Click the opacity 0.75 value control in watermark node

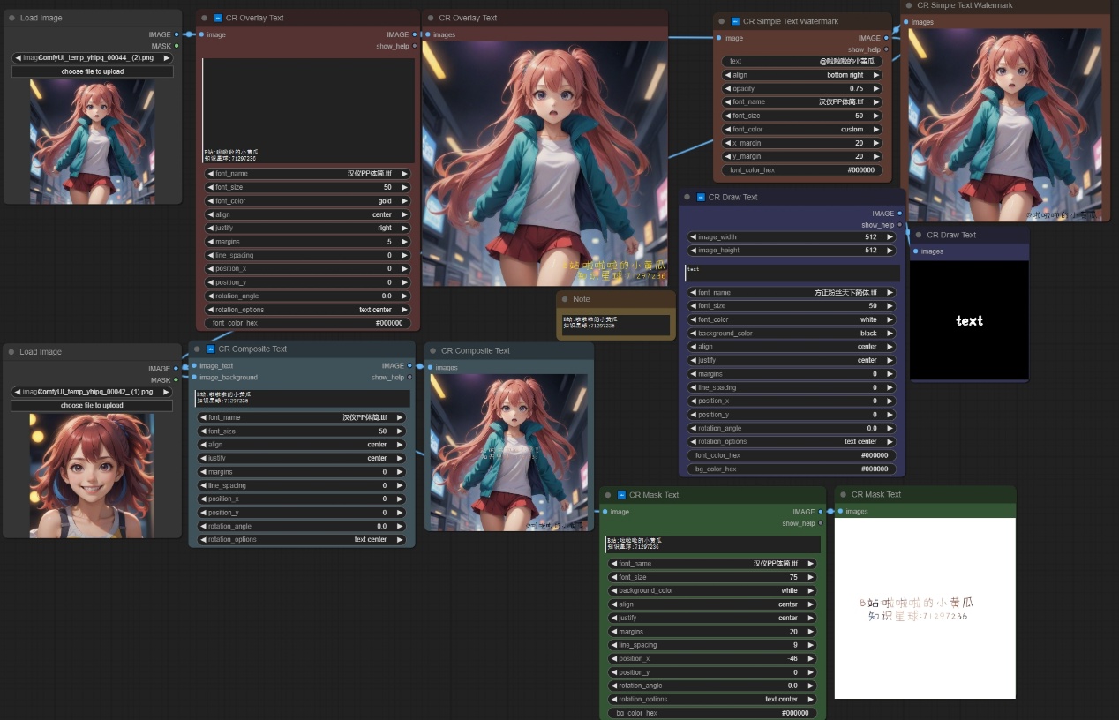pyautogui.click(x=802, y=88)
